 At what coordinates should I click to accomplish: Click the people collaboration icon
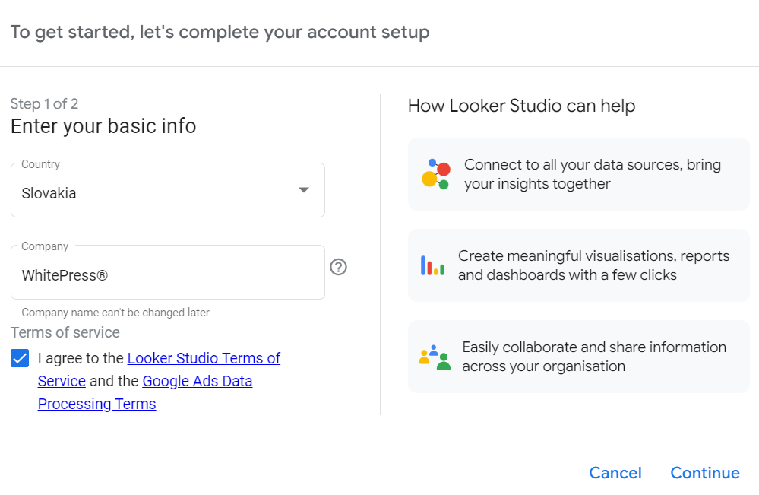pos(435,357)
